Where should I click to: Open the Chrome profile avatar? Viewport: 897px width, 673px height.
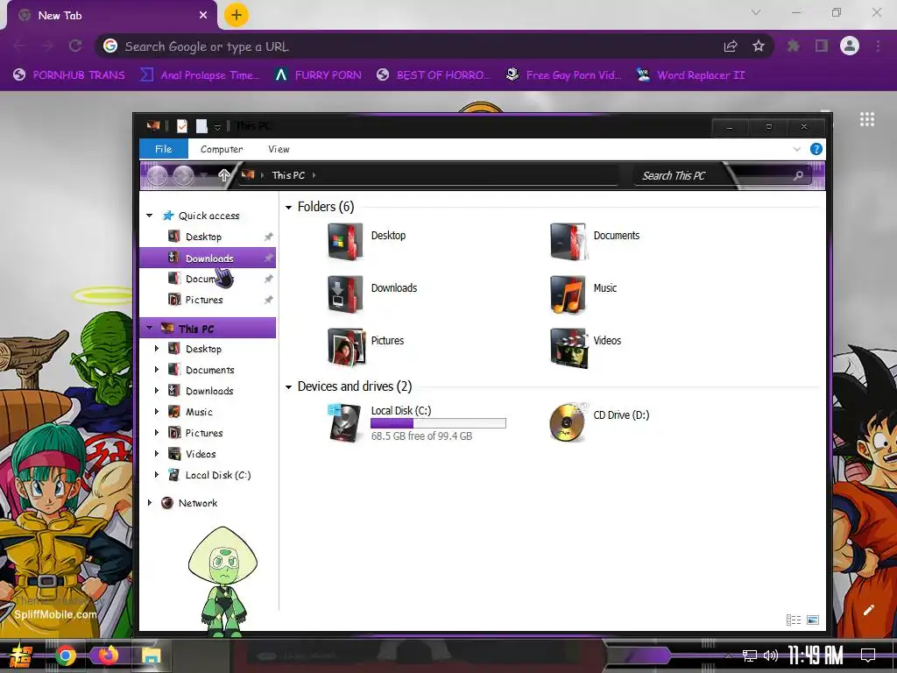(x=850, y=46)
